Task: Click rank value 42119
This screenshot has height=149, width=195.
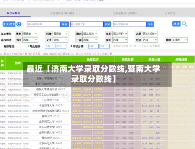Action: [x=76, y=111]
